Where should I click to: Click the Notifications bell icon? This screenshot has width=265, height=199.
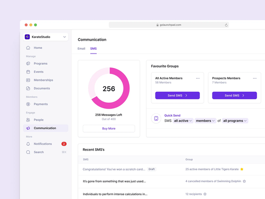point(28,144)
